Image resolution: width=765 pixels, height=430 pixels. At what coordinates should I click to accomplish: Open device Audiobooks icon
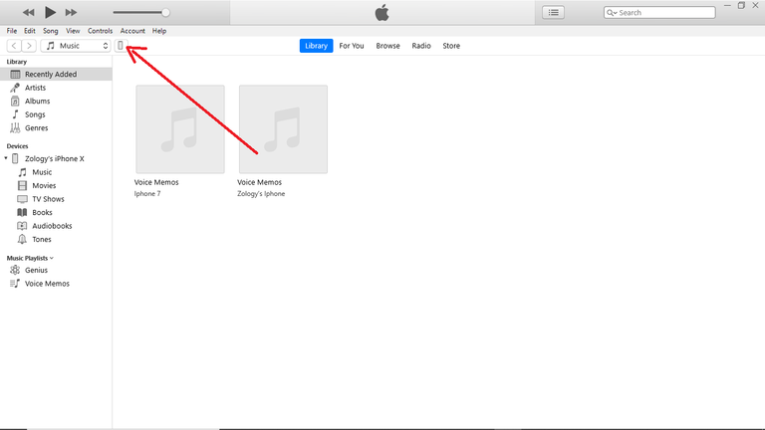[x=23, y=226]
